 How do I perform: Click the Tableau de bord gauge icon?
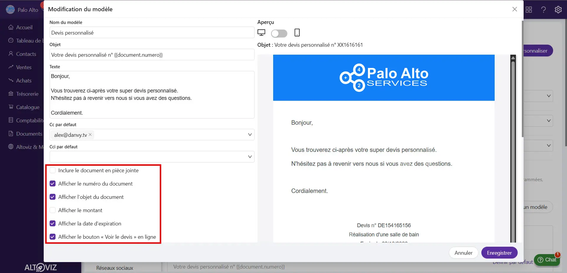11,40
